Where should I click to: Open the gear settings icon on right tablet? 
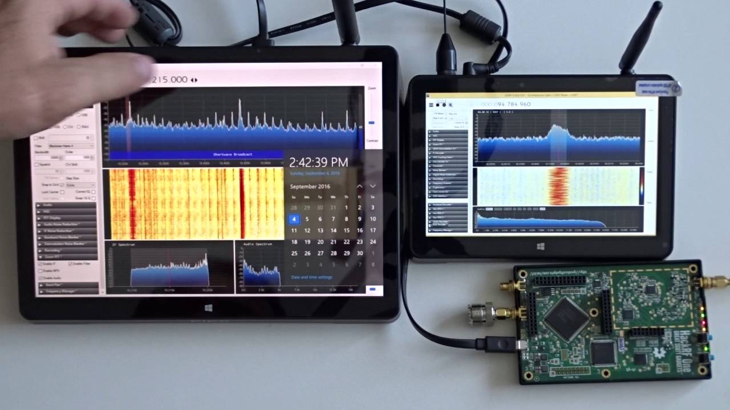coord(444,105)
